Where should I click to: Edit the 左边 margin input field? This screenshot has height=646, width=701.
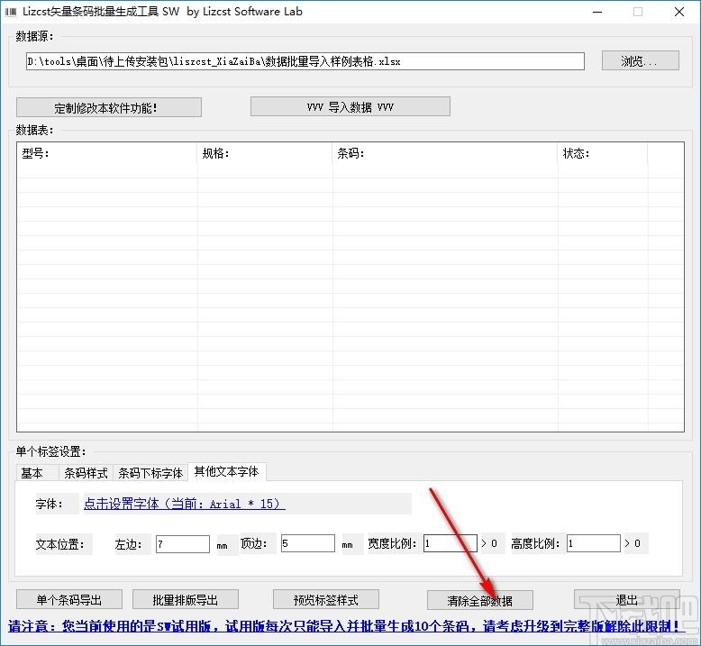coord(182,543)
